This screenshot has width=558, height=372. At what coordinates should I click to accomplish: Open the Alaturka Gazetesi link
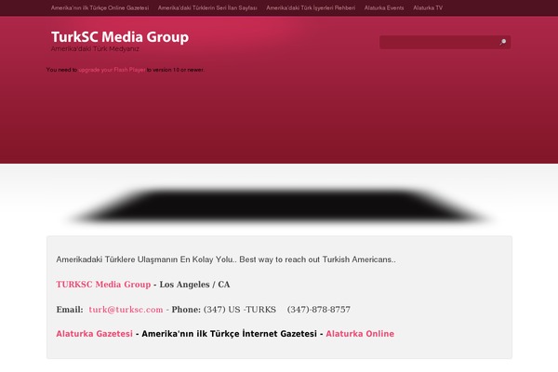point(94,334)
